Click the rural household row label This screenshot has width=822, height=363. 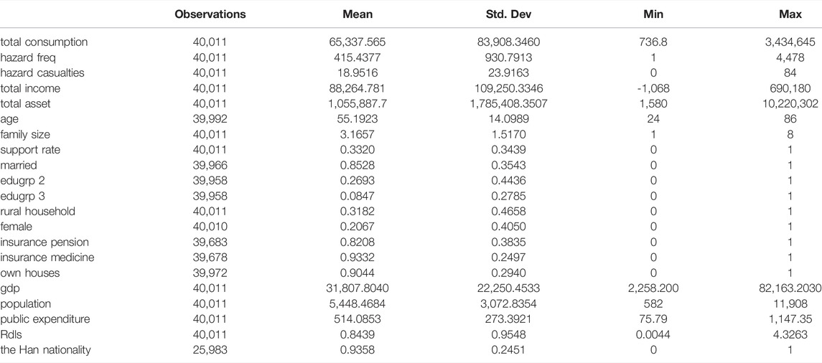[x=37, y=211]
